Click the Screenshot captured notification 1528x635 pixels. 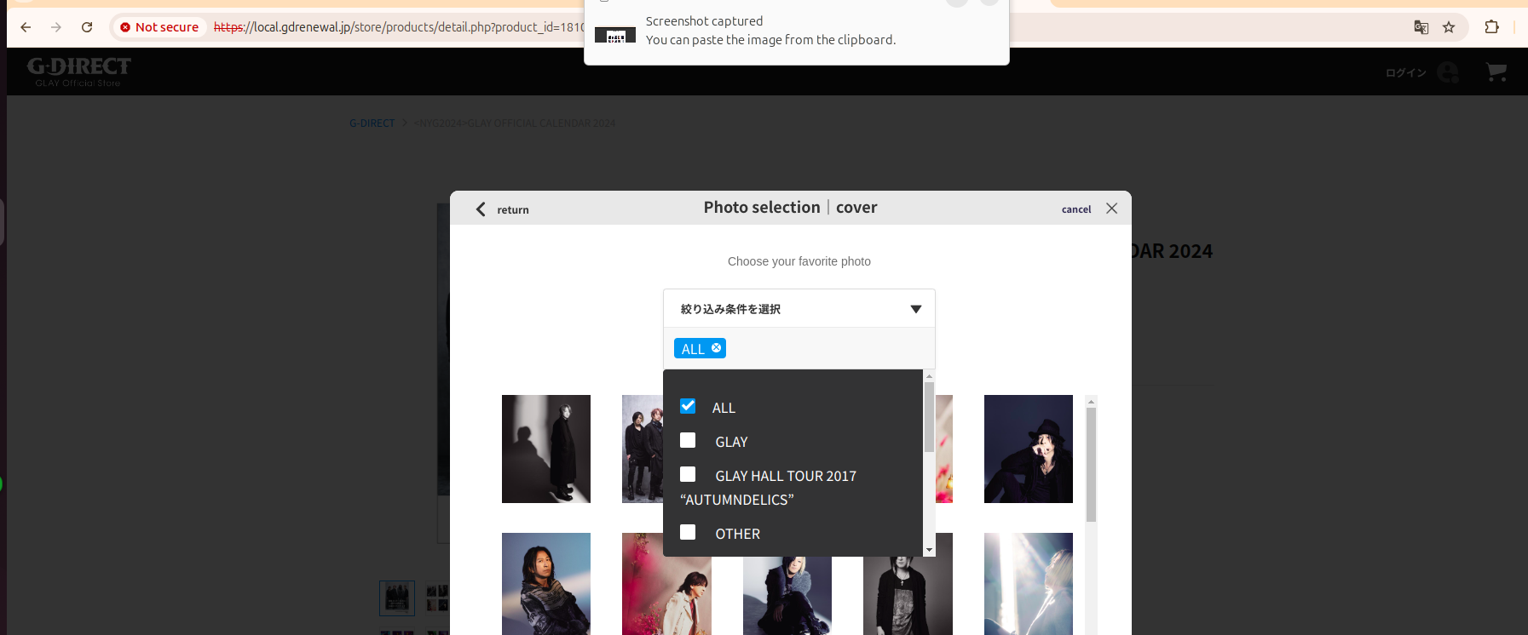pyautogui.click(x=797, y=31)
